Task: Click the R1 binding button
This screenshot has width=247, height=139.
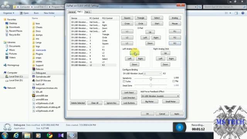Action: pyautogui.click(x=175, y=31)
